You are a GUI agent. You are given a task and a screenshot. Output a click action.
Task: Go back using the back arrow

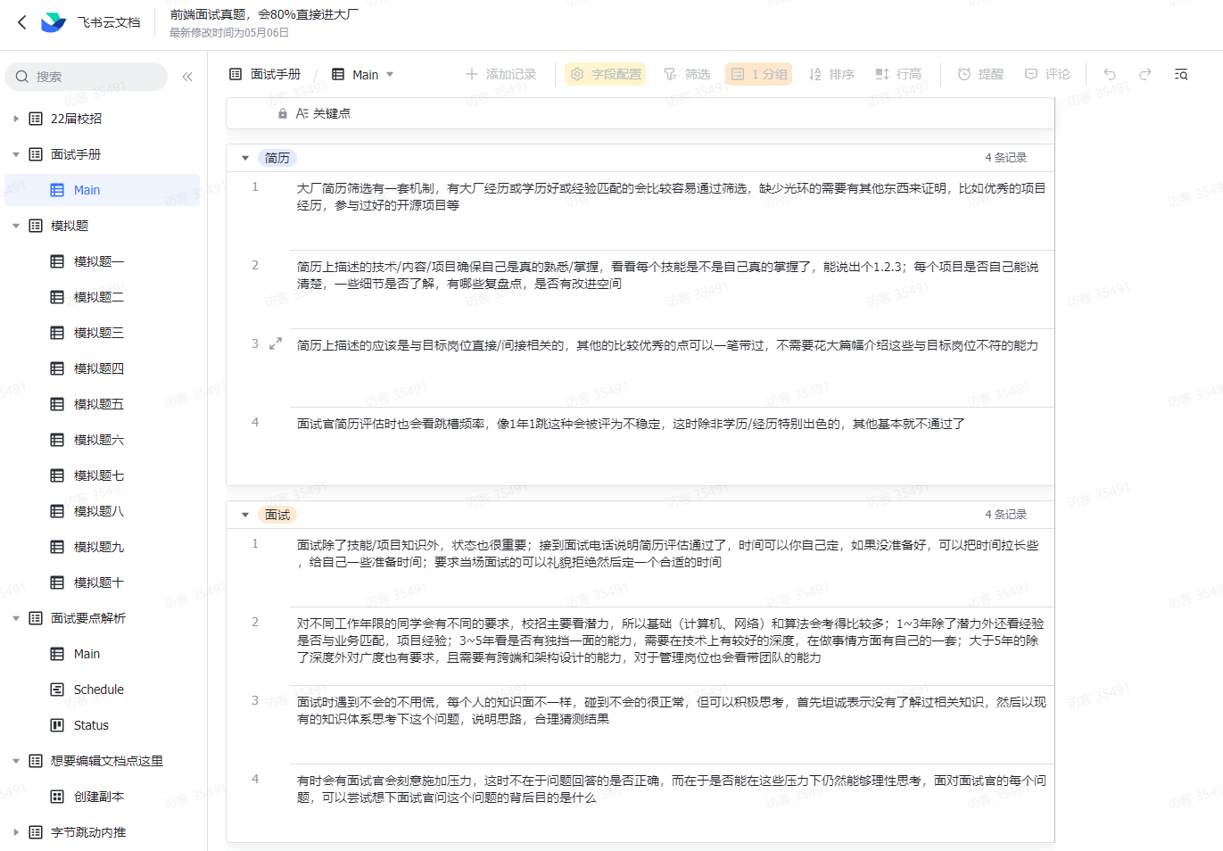(22, 22)
